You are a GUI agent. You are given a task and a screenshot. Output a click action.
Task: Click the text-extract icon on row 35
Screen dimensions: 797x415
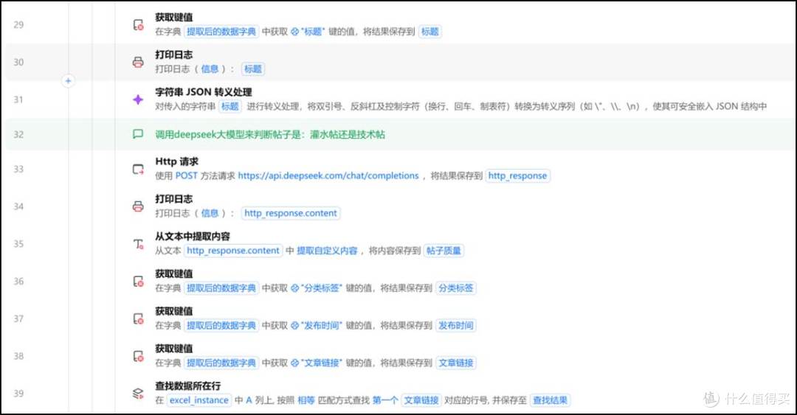tap(138, 244)
